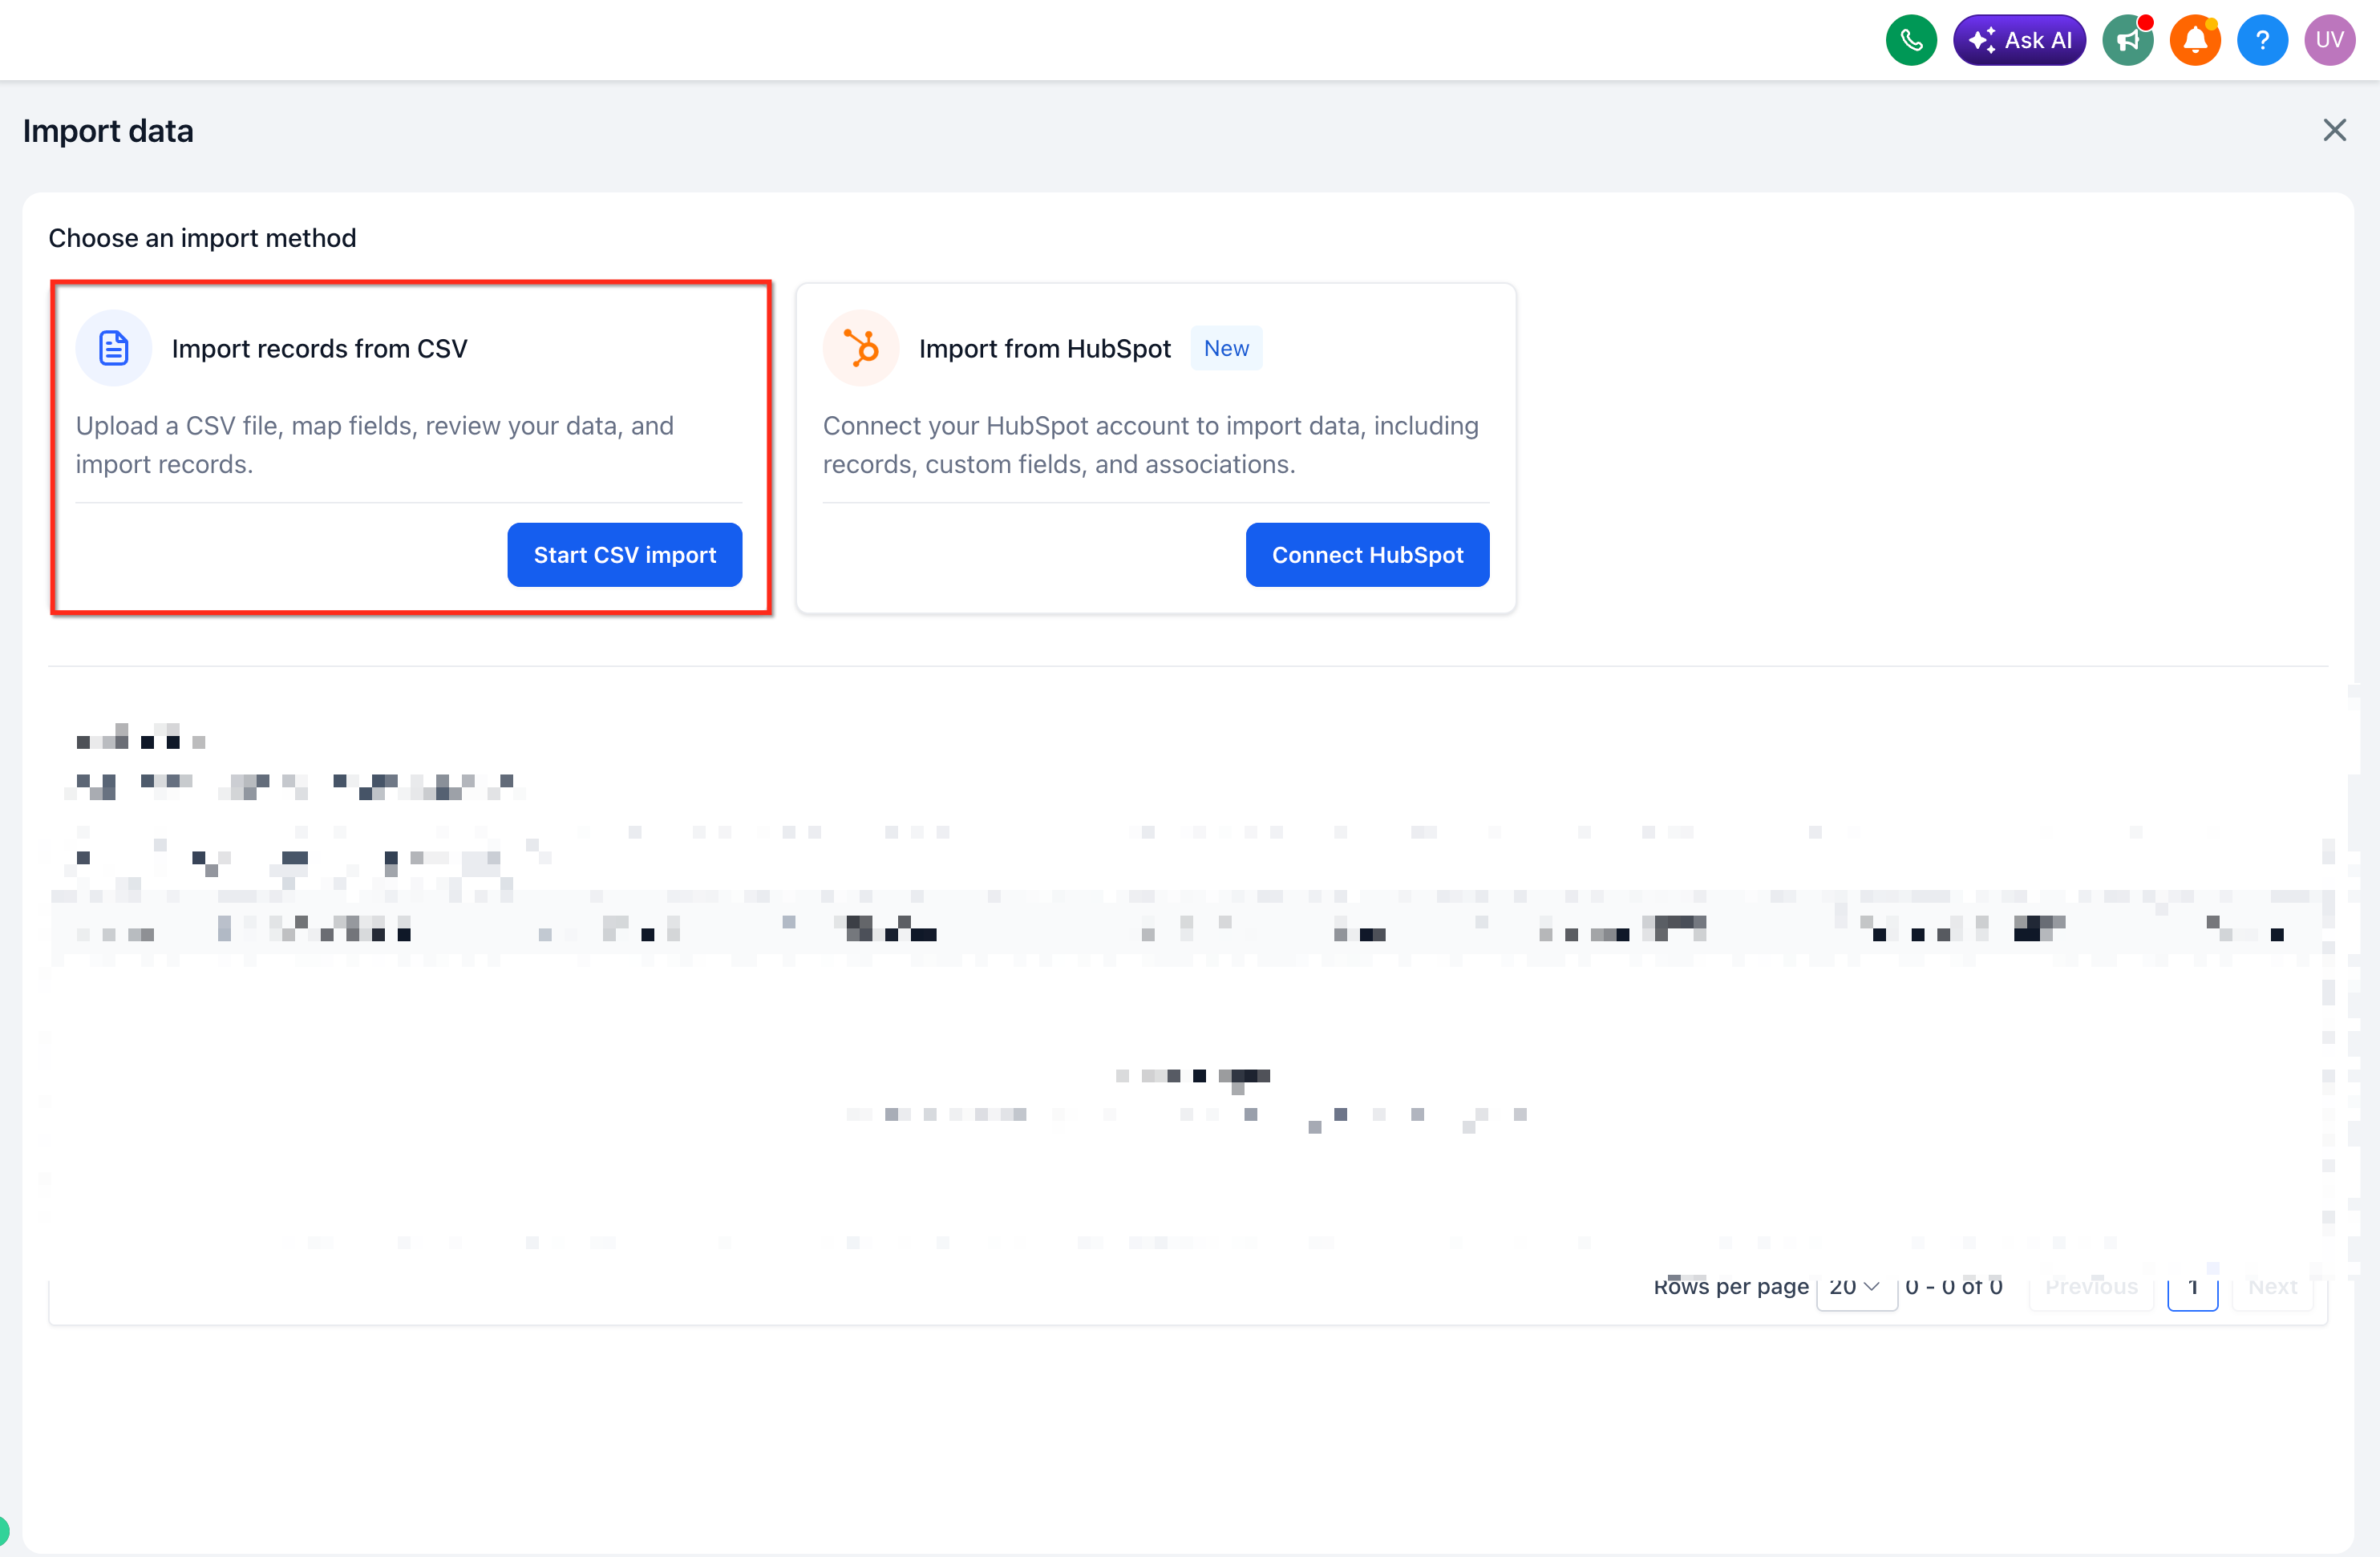Screen dimensions: 2380x1557
Task: Open the announcements megaphone icon
Action: (x=2127, y=40)
